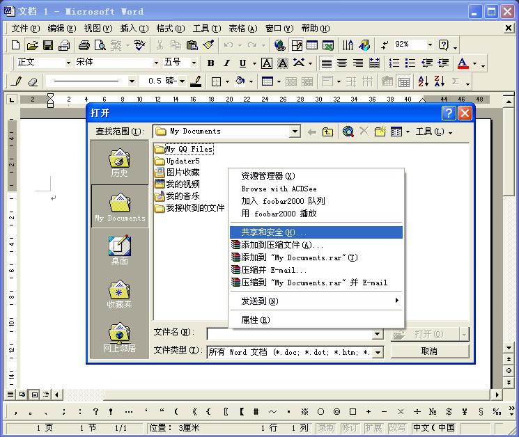Click the Print icon in toolbar
This screenshot has width=519, height=437.
pos(84,45)
